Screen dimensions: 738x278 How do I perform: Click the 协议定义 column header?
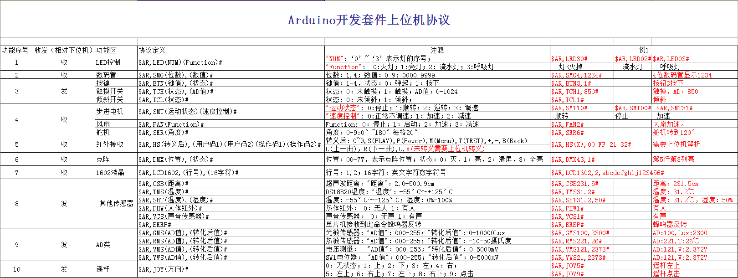(x=231, y=50)
